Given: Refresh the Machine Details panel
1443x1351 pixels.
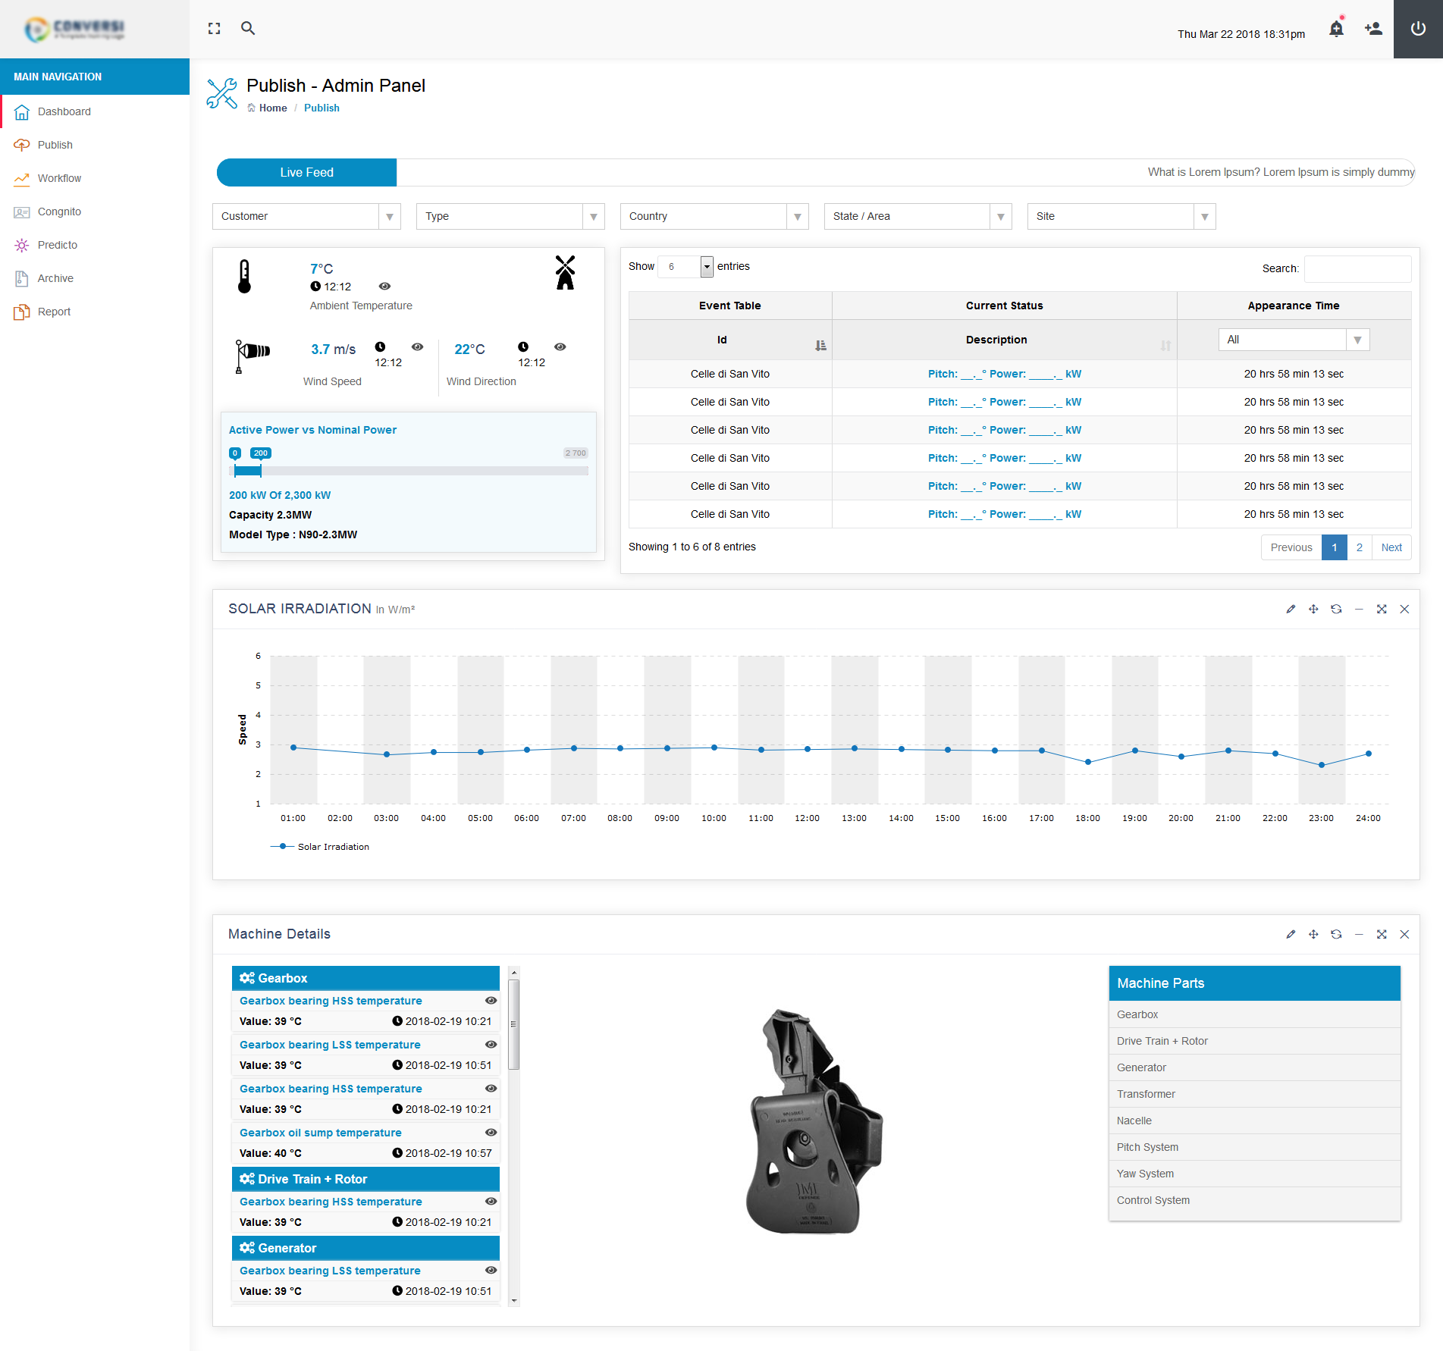Looking at the screenshot, I should tap(1336, 935).
